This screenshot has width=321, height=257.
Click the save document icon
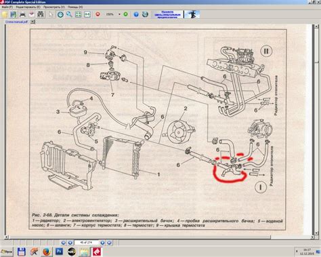[14, 15]
